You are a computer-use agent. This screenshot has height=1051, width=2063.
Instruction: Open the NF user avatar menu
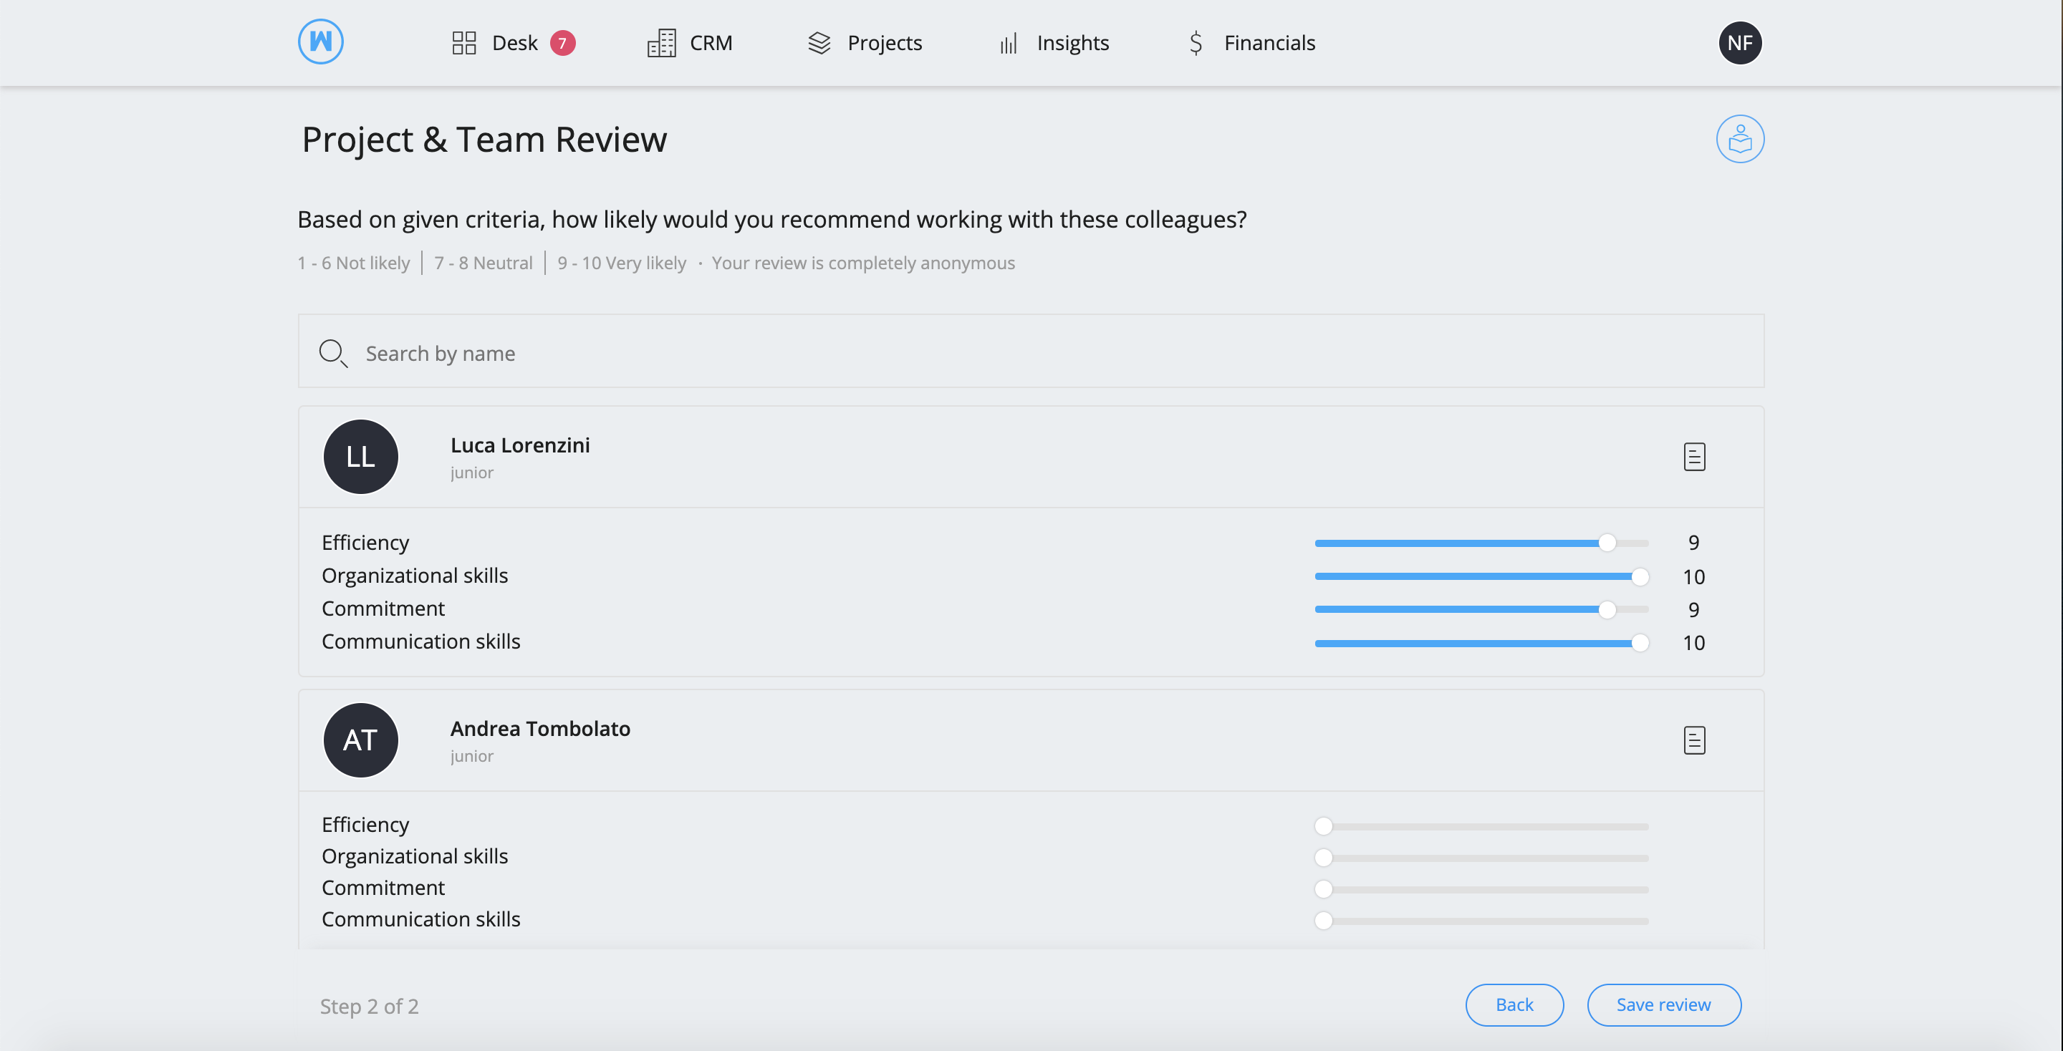click(1739, 42)
